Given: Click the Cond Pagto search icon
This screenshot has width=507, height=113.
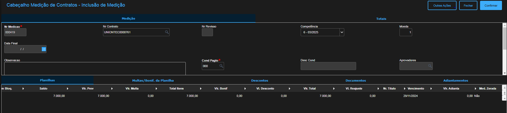Looking at the screenshot, I should click(221, 66).
